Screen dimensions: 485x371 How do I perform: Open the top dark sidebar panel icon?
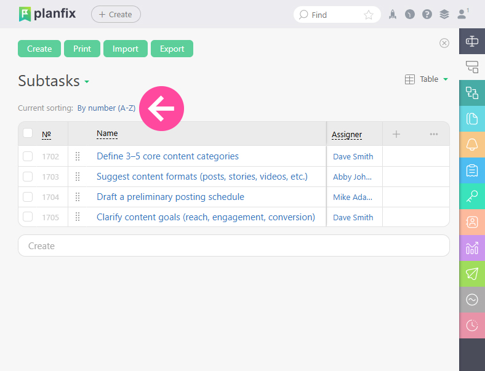pos(472,41)
